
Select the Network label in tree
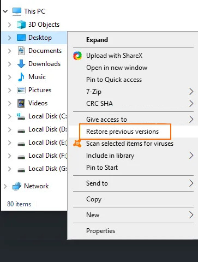36,186
